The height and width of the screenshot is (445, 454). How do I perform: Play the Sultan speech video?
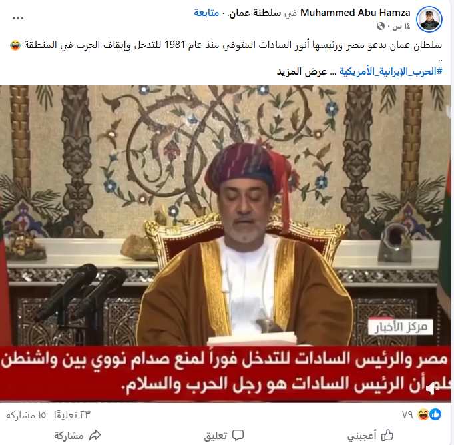[225, 244]
